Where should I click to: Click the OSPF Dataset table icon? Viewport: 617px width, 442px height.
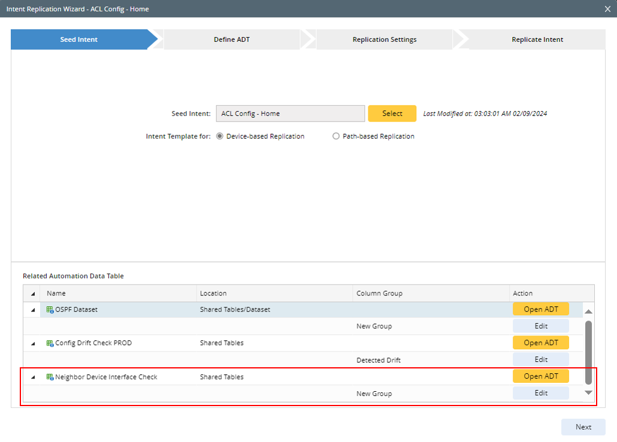click(x=50, y=310)
